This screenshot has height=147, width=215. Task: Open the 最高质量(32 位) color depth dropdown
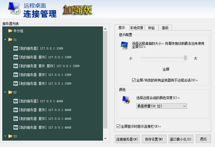click(161, 106)
